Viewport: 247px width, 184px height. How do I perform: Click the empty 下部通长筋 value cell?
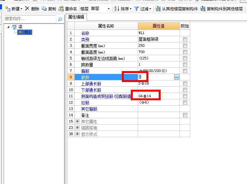click(x=159, y=90)
